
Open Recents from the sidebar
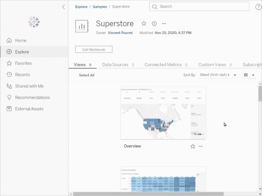(10, 74)
